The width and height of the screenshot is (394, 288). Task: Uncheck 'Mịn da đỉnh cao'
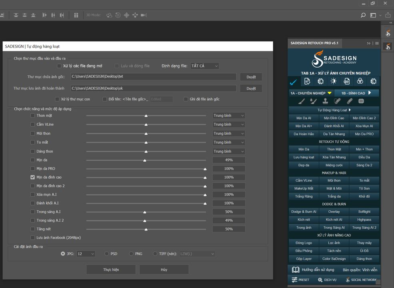pyautogui.click(x=33, y=177)
